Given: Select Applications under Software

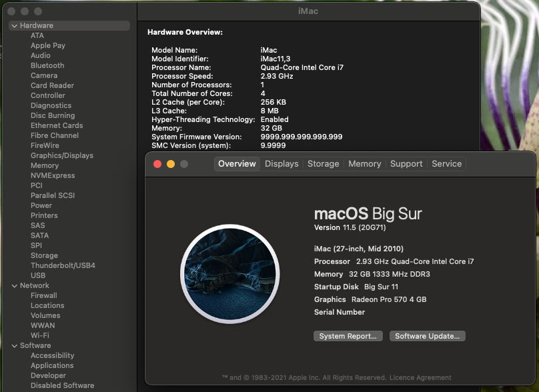Looking at the screenshot, I should [52, 365].
